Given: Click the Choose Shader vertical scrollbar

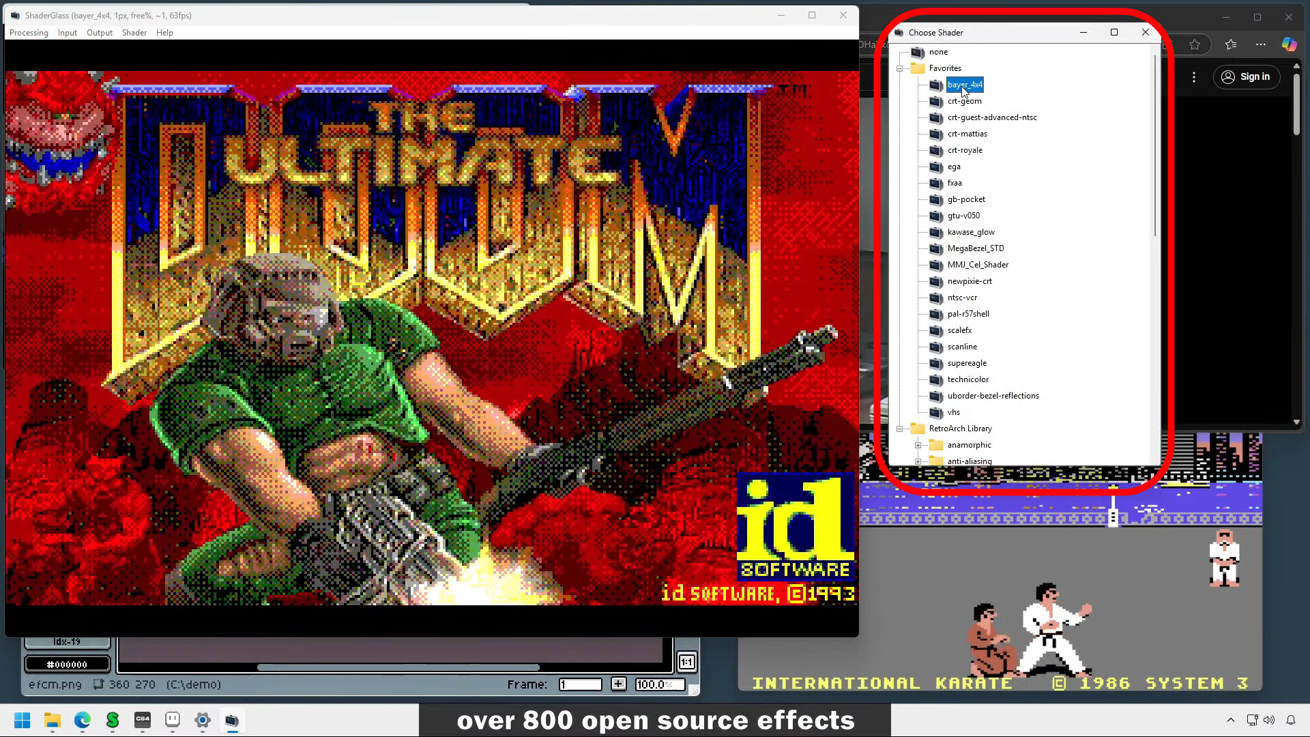Looking at the screenshot, I should point(1154,147).
